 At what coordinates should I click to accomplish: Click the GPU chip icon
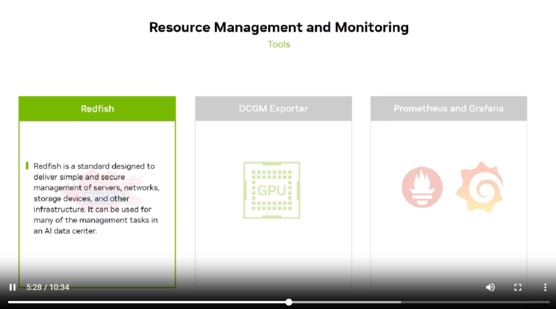coord(272,190)
